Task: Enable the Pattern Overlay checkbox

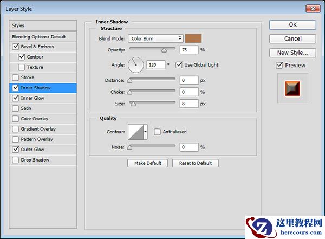Action: [16, 139]
